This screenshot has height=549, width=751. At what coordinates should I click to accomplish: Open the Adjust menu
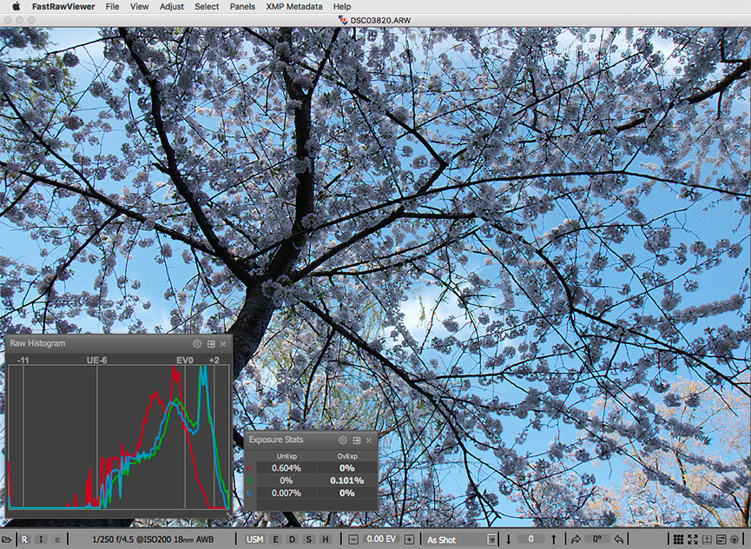coord(172,6)
